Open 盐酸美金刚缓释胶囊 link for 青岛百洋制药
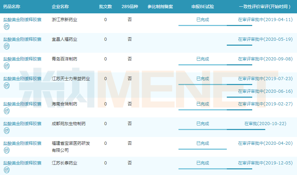 click(22, 59)
